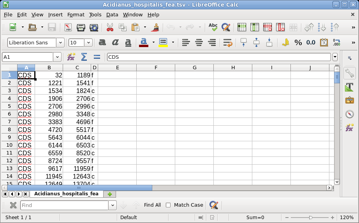
Task: Expand the font name dropdown
Action: 60,42
